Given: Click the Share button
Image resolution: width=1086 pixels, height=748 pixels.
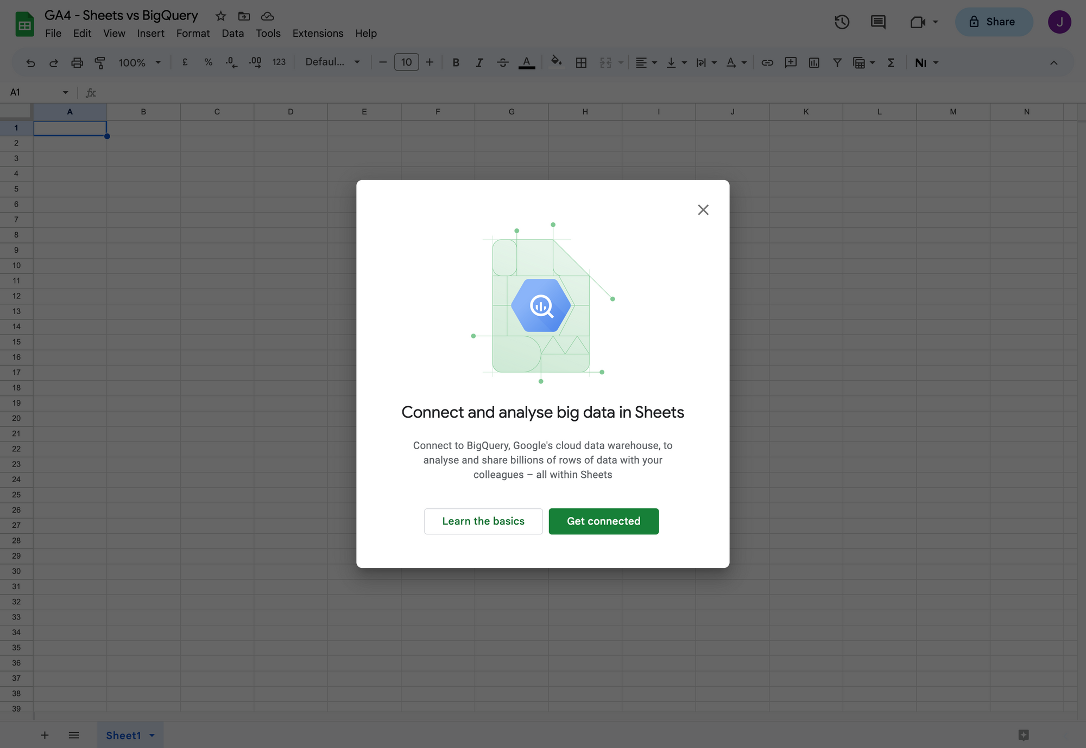Looking at the screenshot, I should coord(994,22).
